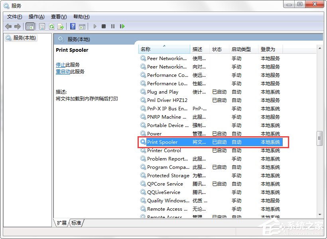
Task: Click the Back navigation arrow
Action: point(8,26)
